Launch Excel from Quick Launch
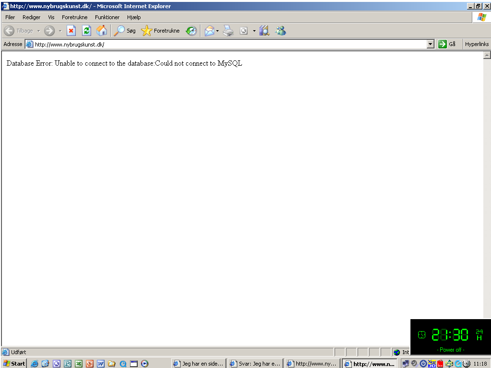The height and width of the screenshot is (368, 491). click(79, 364)
